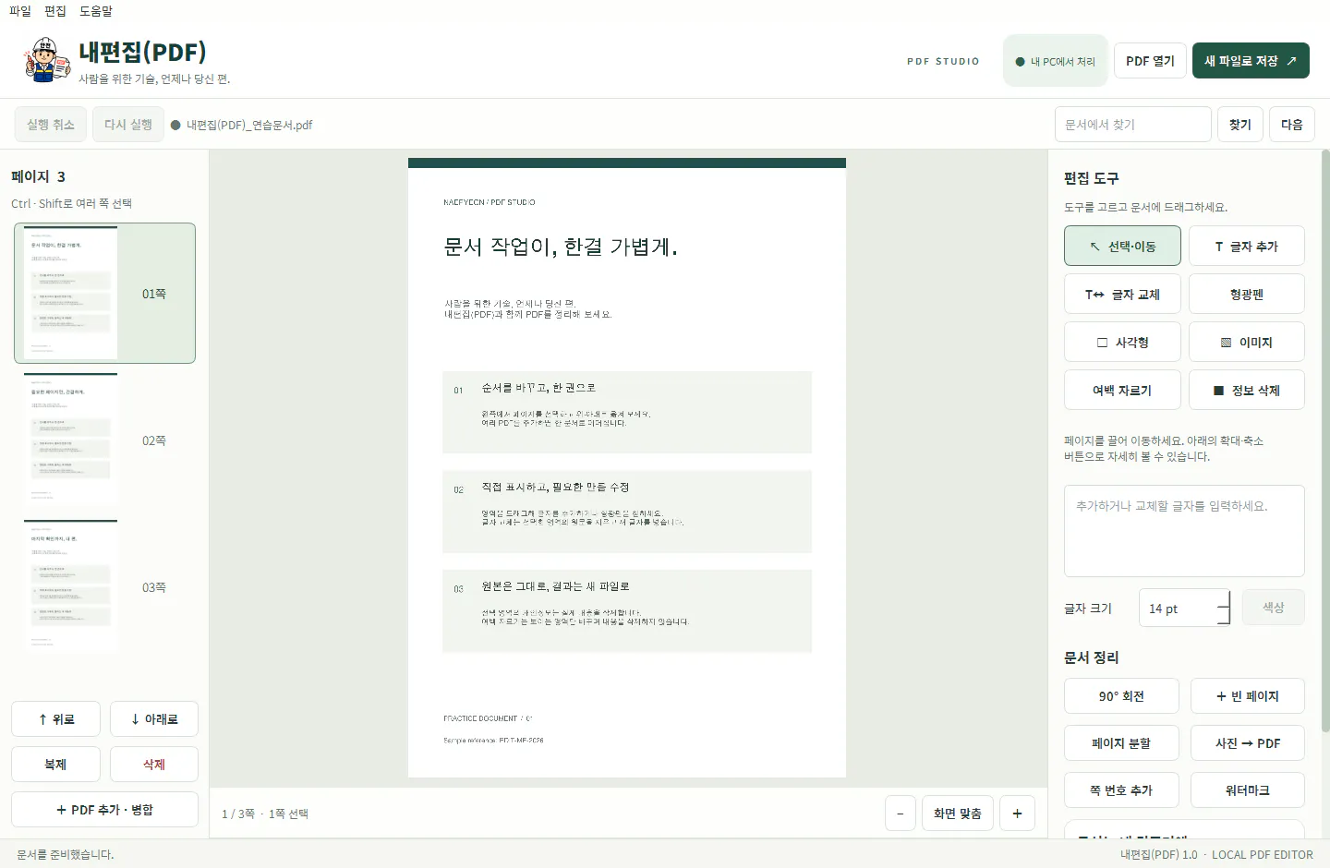1330x868 pixels.
Task: Click the 글자 크기 14 pt stepper
Action: pos(1185,608)
